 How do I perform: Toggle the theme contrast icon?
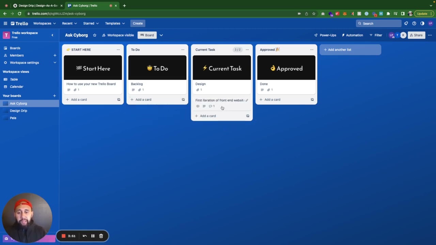tap(422, 23)
